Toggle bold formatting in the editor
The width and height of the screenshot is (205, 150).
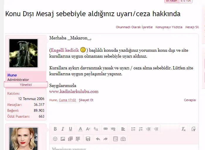click(55, 129)
